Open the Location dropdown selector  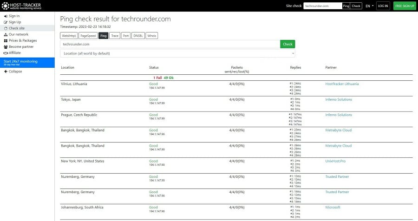click(x=177, y=53)
